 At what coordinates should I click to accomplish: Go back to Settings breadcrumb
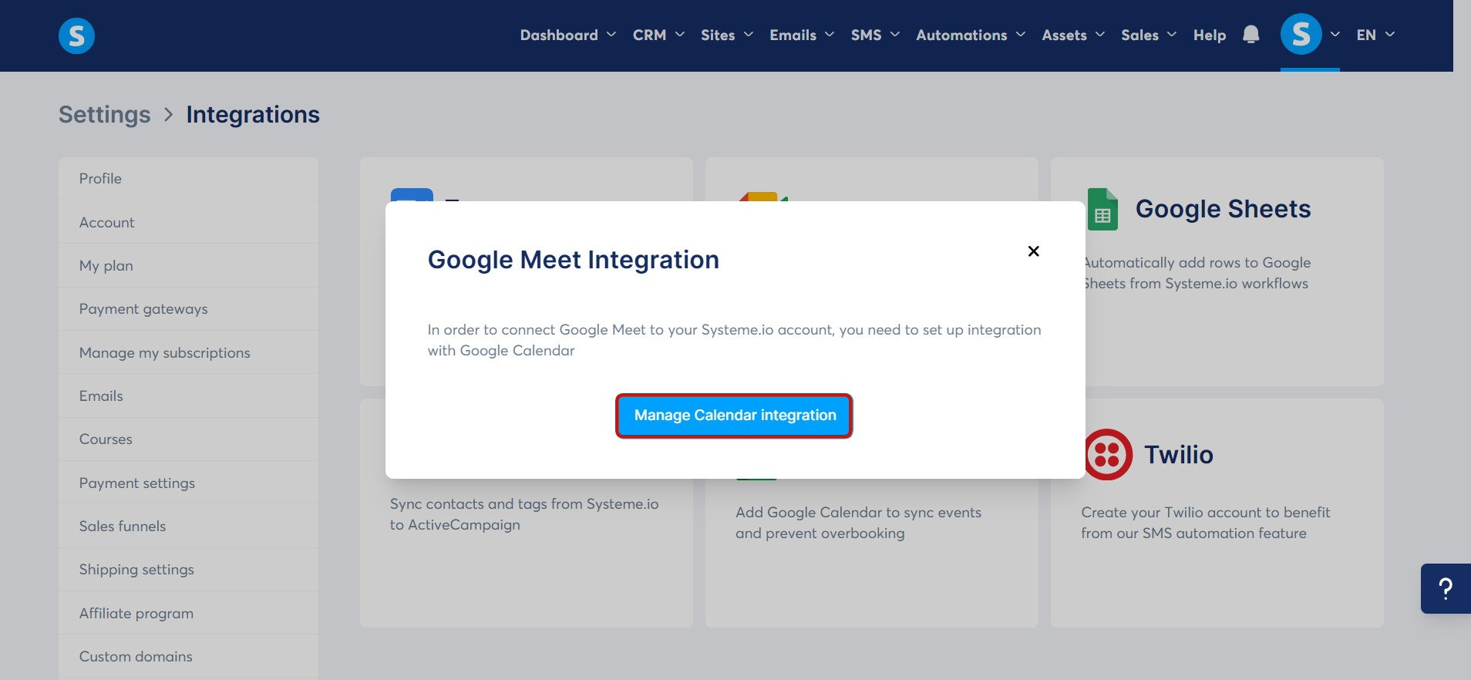click(105, 114)
